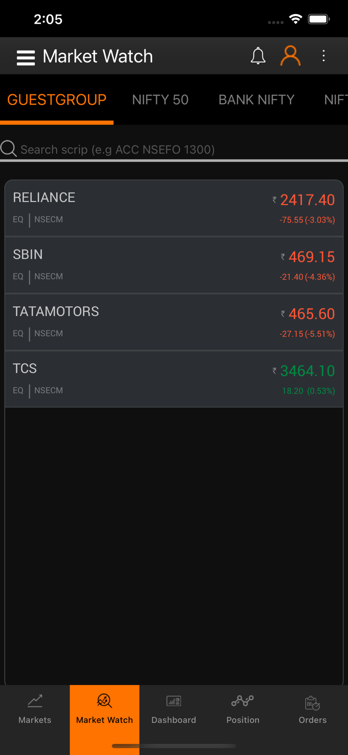Tap the search magnifier icon
This screenshot has height=755, width=348.
click(x=9, y=149)
